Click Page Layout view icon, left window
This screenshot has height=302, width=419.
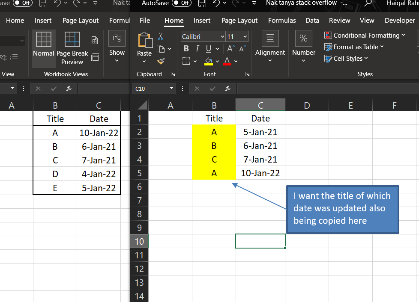click(95, 40)
